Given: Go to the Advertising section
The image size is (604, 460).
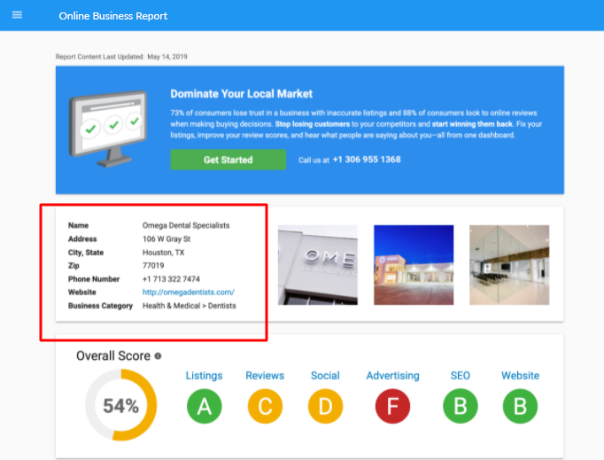Looking at the screenshot, I should 392,376.
